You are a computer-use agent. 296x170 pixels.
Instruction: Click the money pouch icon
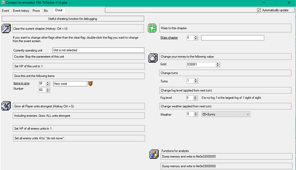(153, 58)
